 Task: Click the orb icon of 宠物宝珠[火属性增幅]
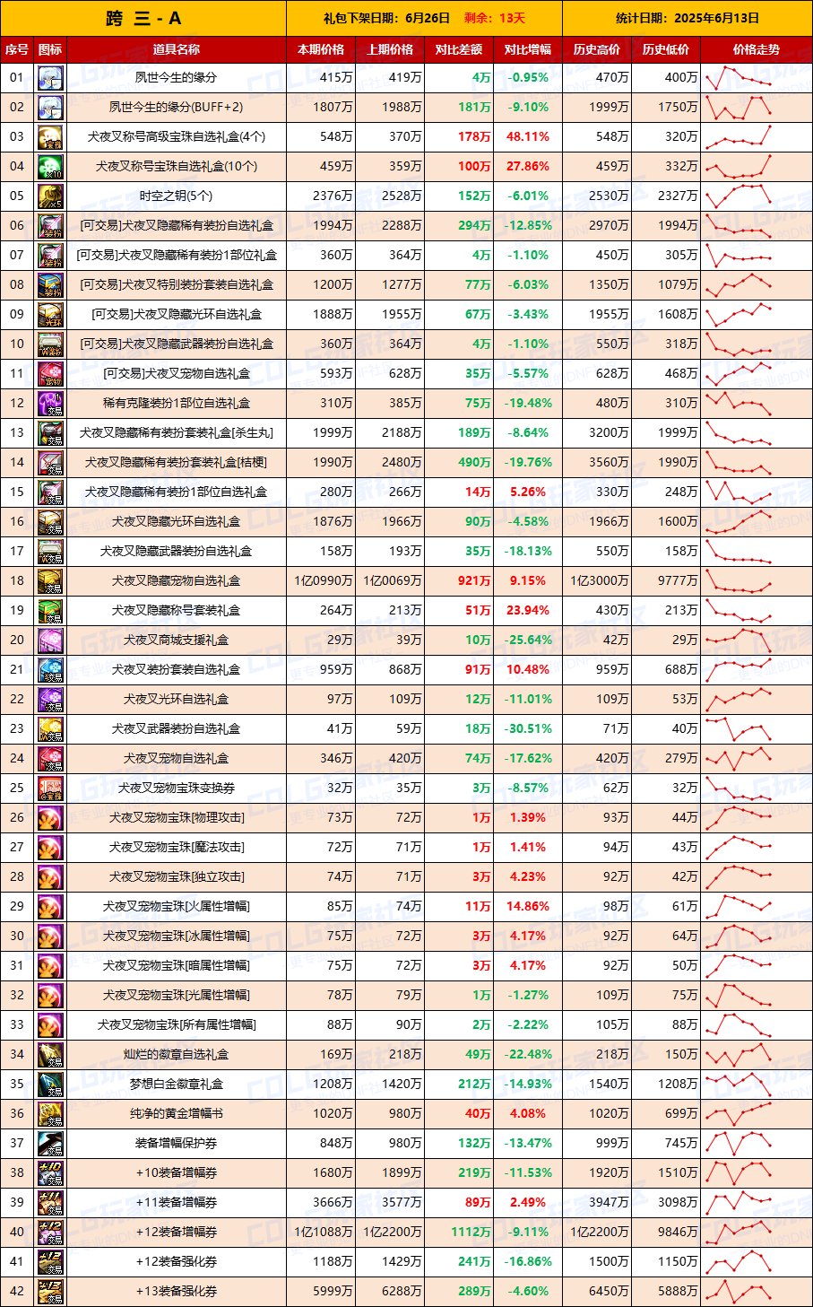[x=50, y=907]
